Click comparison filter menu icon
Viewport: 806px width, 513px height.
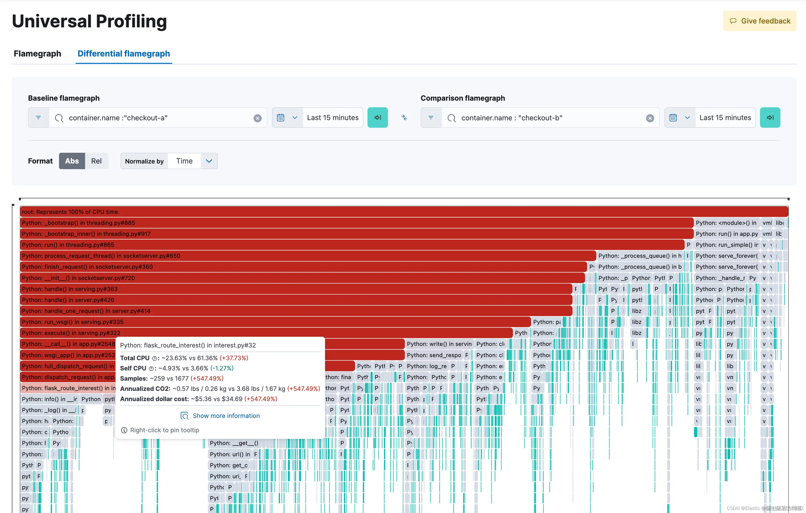click(x=431, y=118)
